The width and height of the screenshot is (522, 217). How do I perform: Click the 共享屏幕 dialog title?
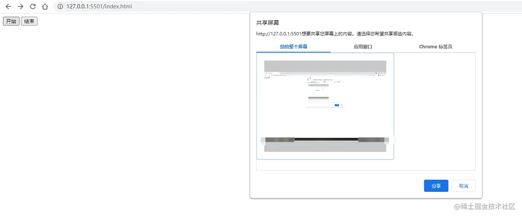pyautogui.click(x=268, y=23)
